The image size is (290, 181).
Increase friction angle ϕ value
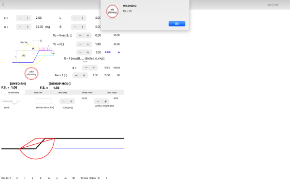click(x=28, y=27)
